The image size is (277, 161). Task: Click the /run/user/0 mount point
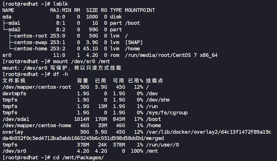pyautogui.click(x=162, y=145)
